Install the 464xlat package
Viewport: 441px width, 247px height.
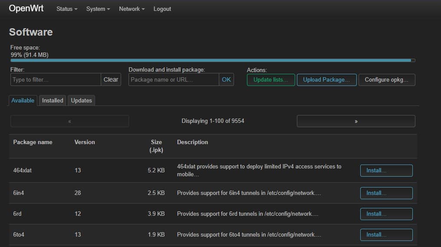pos(386,171)
